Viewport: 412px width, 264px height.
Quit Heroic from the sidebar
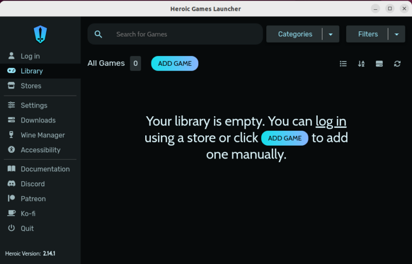40,228
